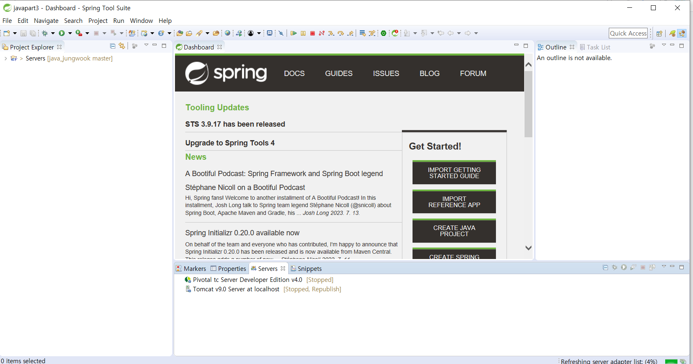This screenshot has width=693, height=364.
Task: Open the Outline panel View Menu triangle
Action: [x=664, y=45]
